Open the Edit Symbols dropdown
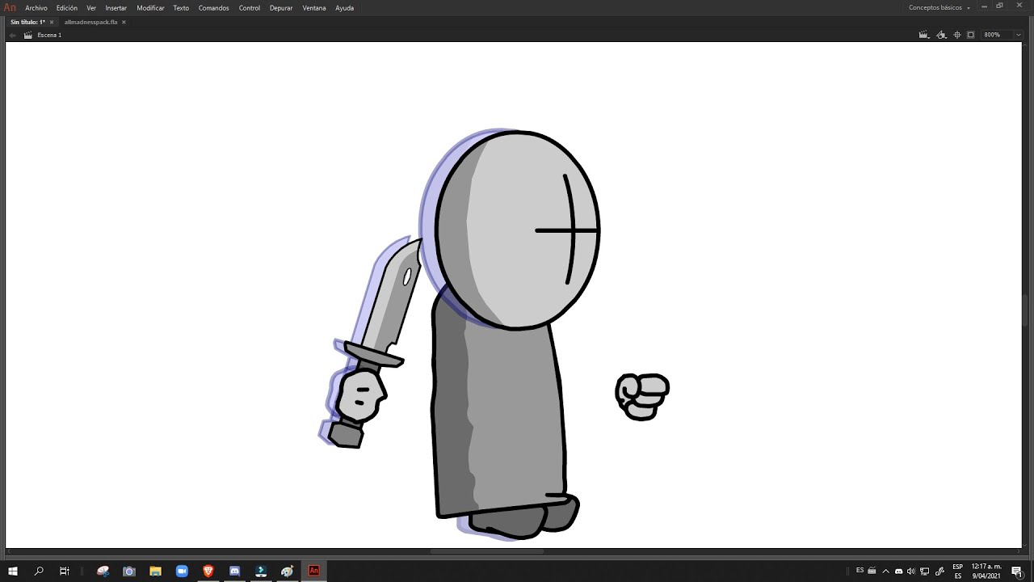1034x582 pixels. [941, 35]
